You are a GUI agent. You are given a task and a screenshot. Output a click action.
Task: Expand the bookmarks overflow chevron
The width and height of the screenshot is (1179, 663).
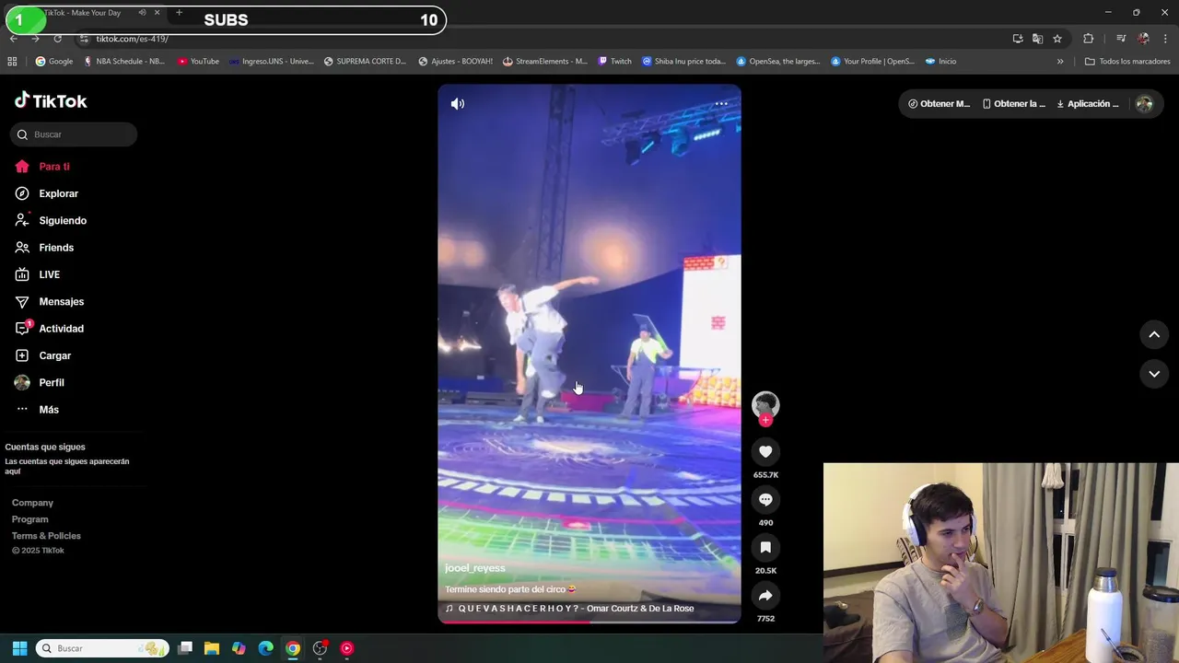(x=1060, y=62)
